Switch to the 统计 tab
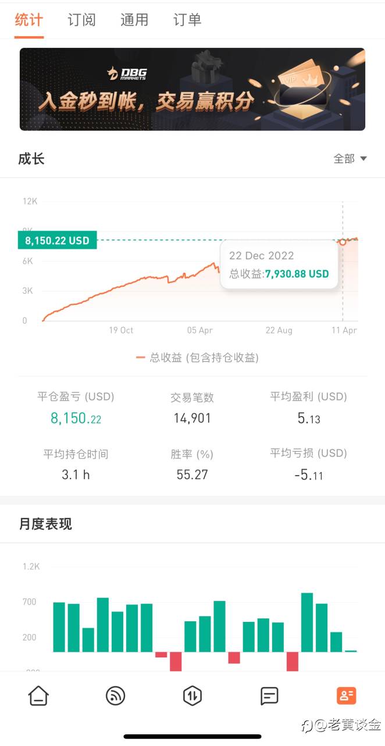Image resolution: width=385 pixels, height=746 pixels. (28, 20)
